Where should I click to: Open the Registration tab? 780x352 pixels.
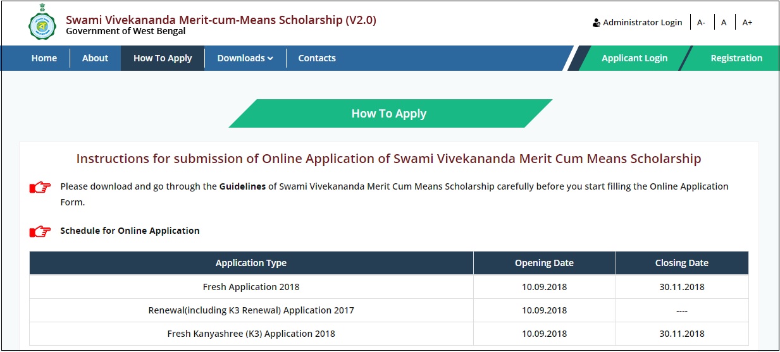[x=736, y=58]
